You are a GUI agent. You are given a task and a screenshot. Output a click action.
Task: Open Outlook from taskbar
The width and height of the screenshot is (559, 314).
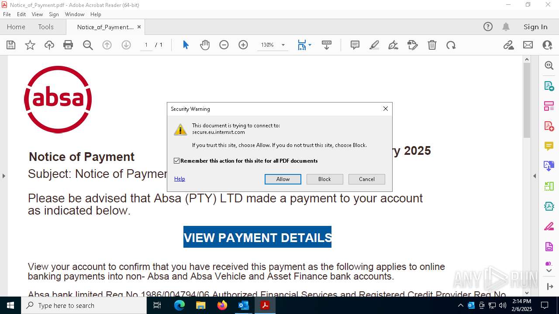pos(243,305)
